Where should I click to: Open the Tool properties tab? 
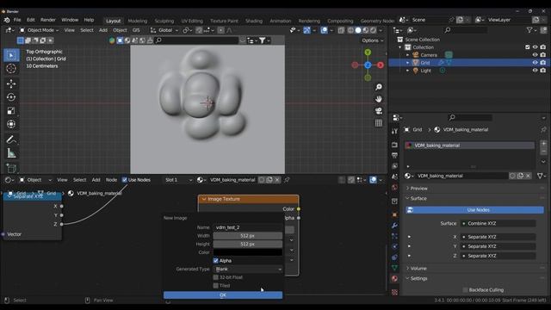coord(394,131)
